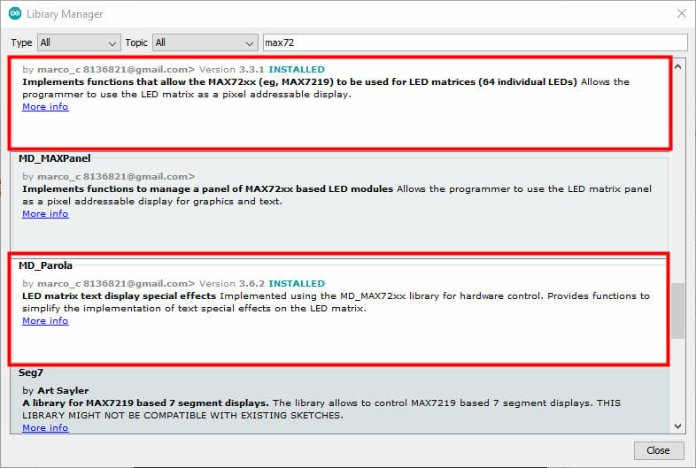Open More info link under Seg7
The height and width of the screenshot is (468, 696).
point(45,428)
